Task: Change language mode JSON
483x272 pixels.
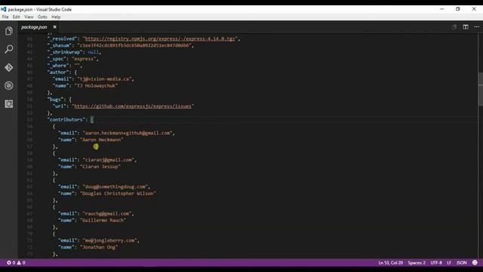Action: 461,263
